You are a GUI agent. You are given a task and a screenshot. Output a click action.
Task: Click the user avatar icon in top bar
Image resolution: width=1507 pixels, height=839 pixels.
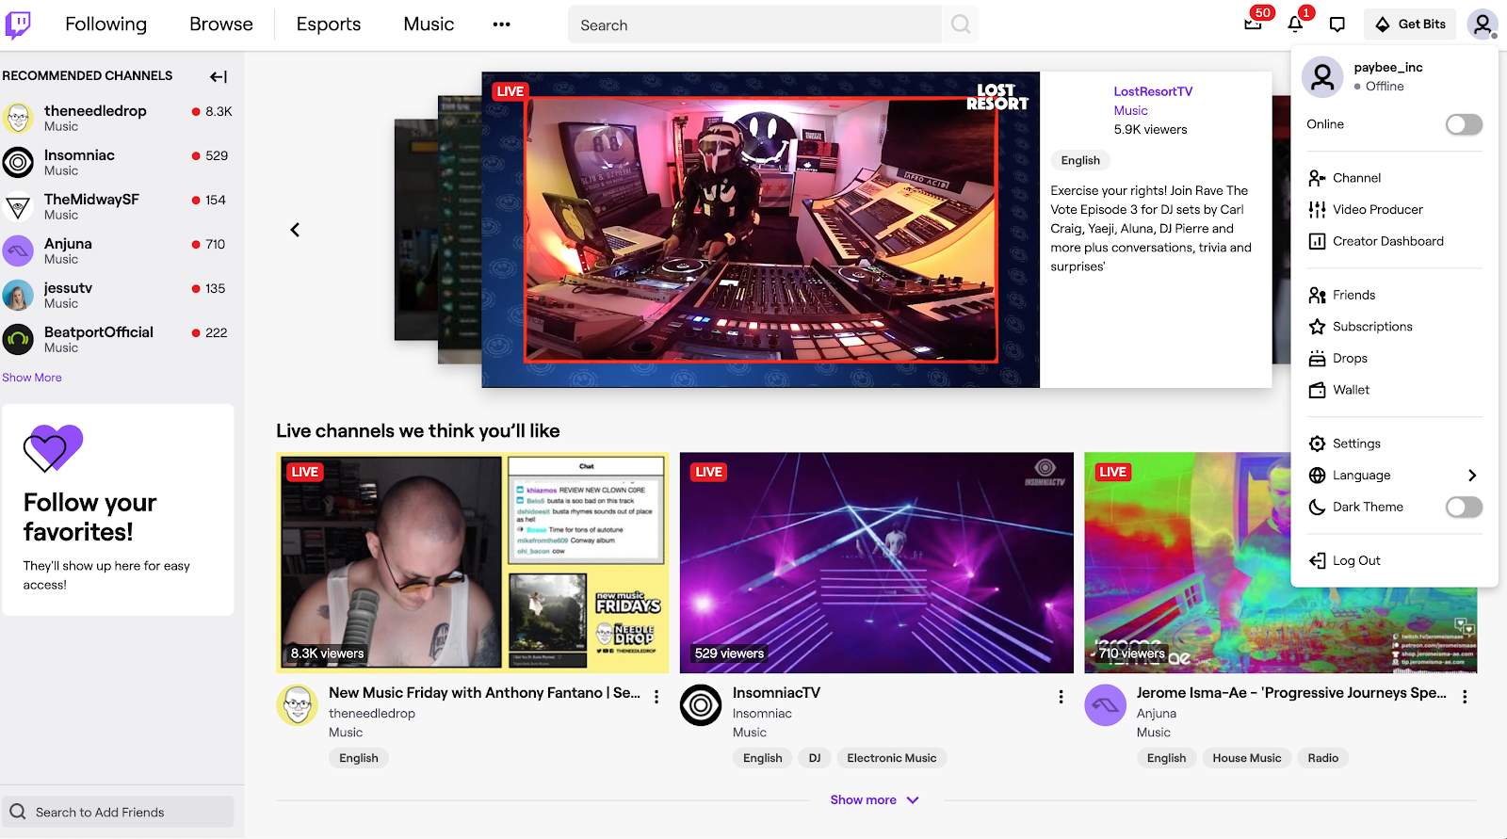click(x=1482, y=24)
